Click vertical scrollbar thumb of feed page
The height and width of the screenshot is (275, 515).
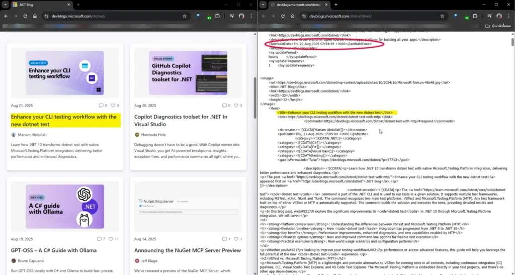(512, 42)
